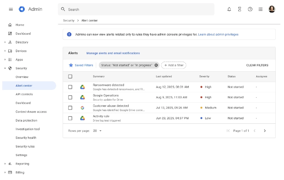Image resolution: width=284 pixels, height=180 pixels.
Task: Remove the Status filter chip via its X icon
Action: 156,65
